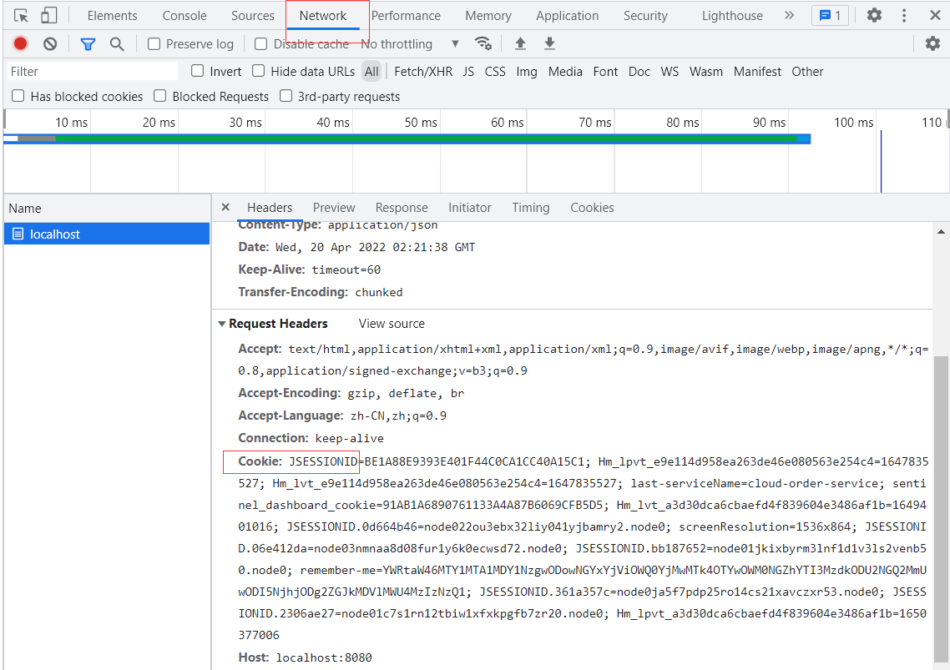The width and height of the screenshot is (950, 670).
Task: Open the DevTools three-dot menu
Action: point(904,15)
